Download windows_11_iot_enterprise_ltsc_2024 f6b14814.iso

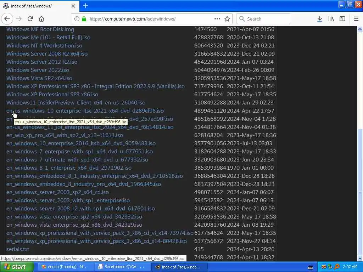[90, 127]
